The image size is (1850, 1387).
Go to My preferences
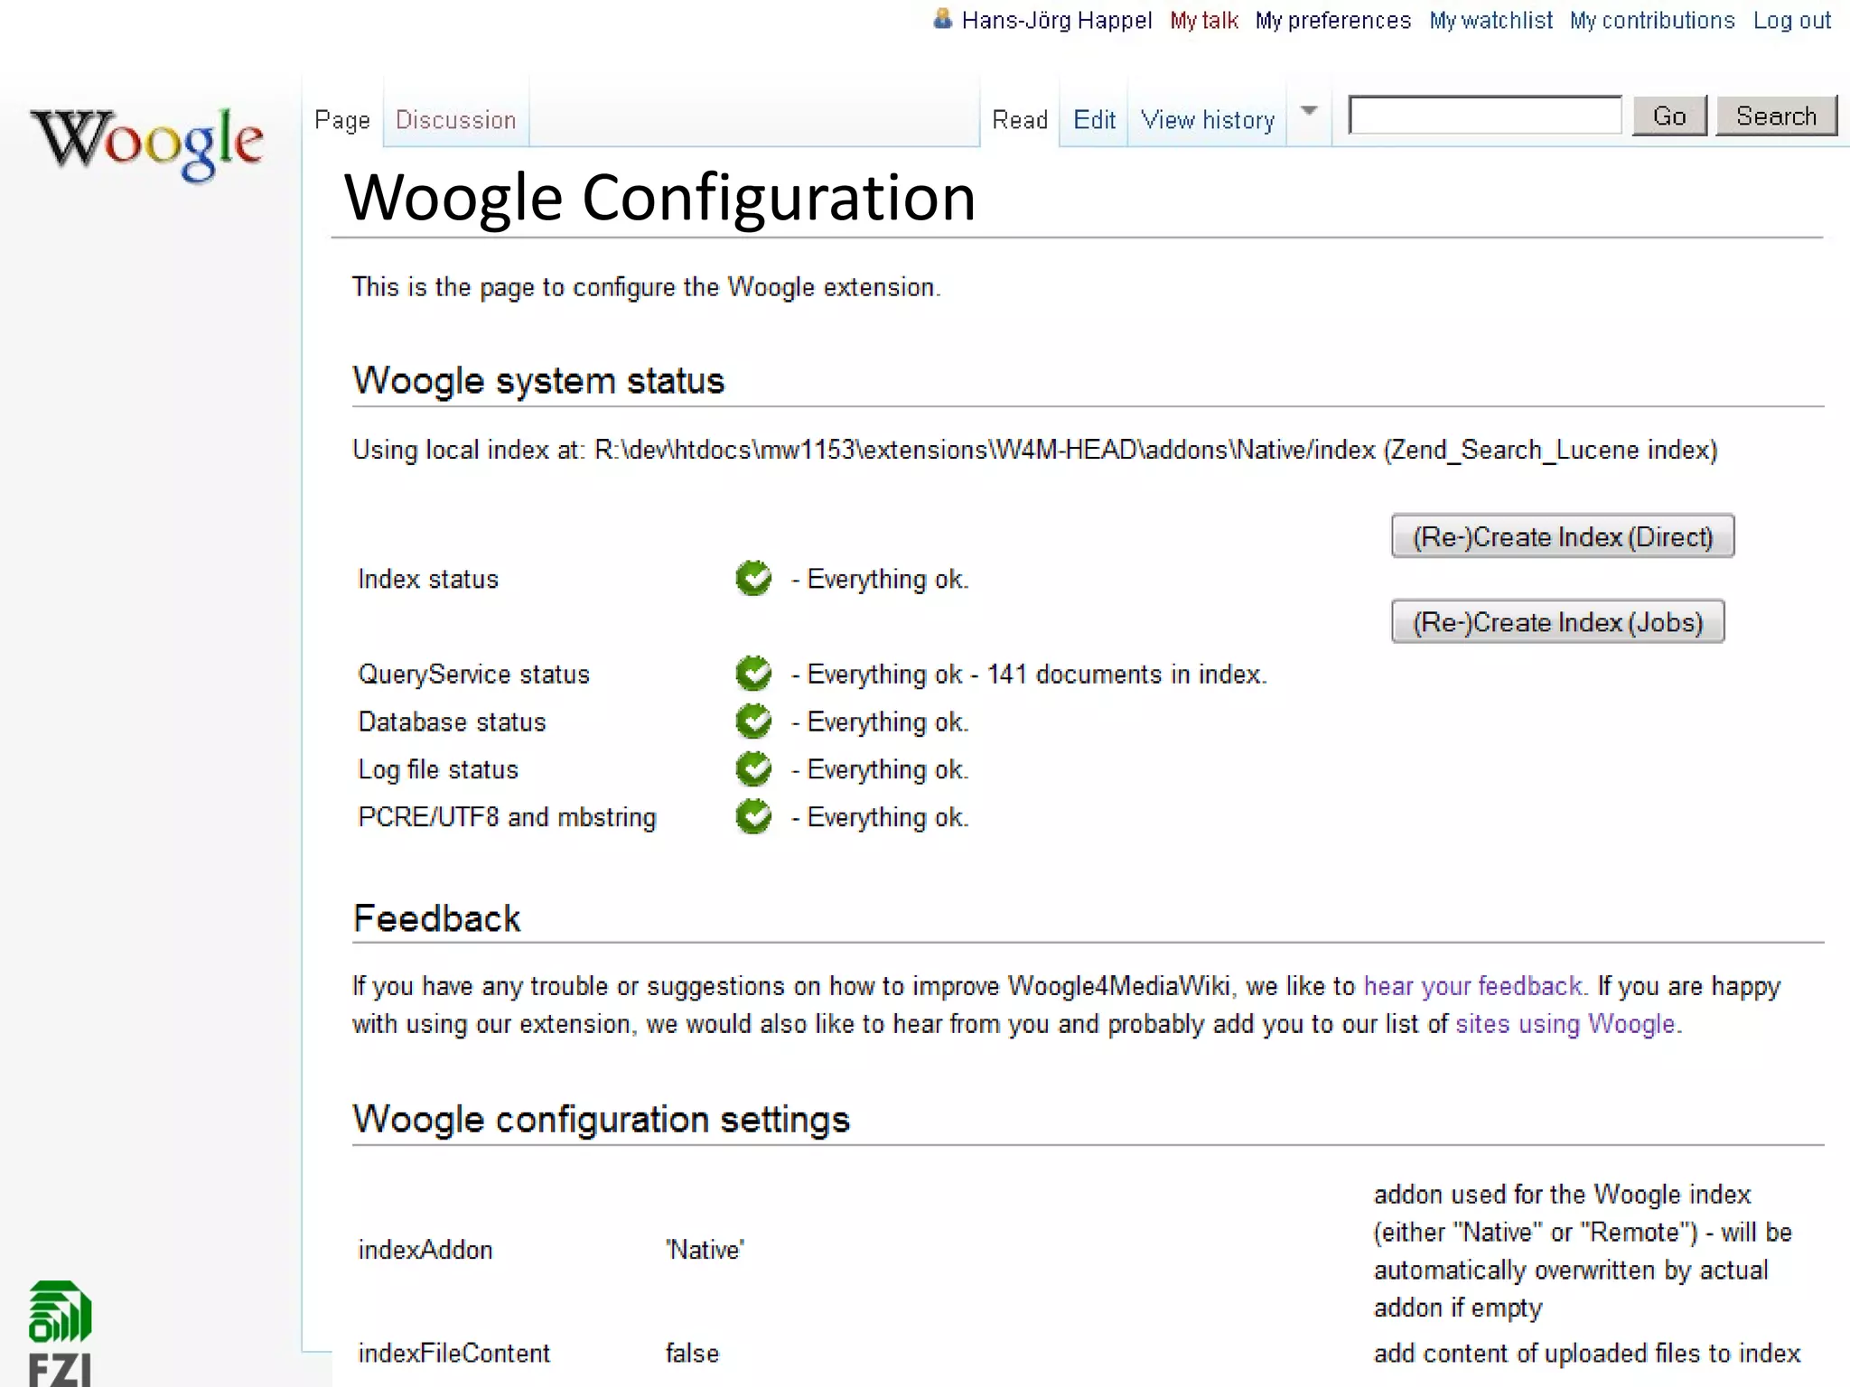click(x=1333, y=20)
